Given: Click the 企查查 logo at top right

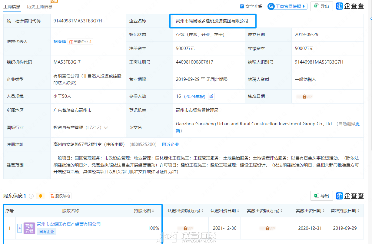Looking at the screenshot, I should coord(350,6).
